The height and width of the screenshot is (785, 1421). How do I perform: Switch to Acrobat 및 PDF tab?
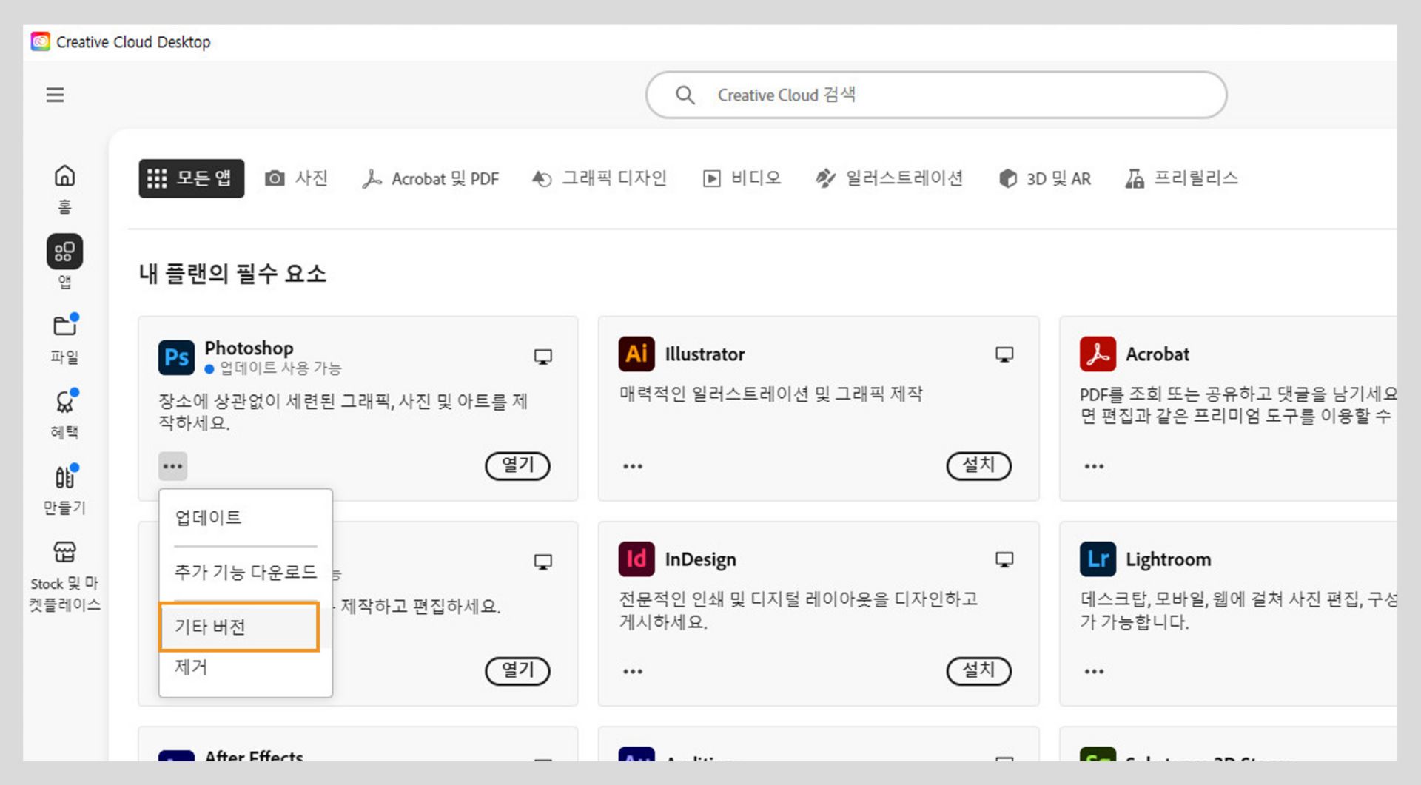click(x=431, y=178)
